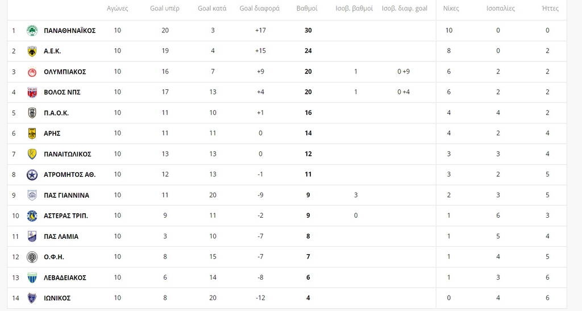582x311 pixels.
Task: Open the ΙΩΝΙΚΟΣ team name link
Action: [57, 298]
